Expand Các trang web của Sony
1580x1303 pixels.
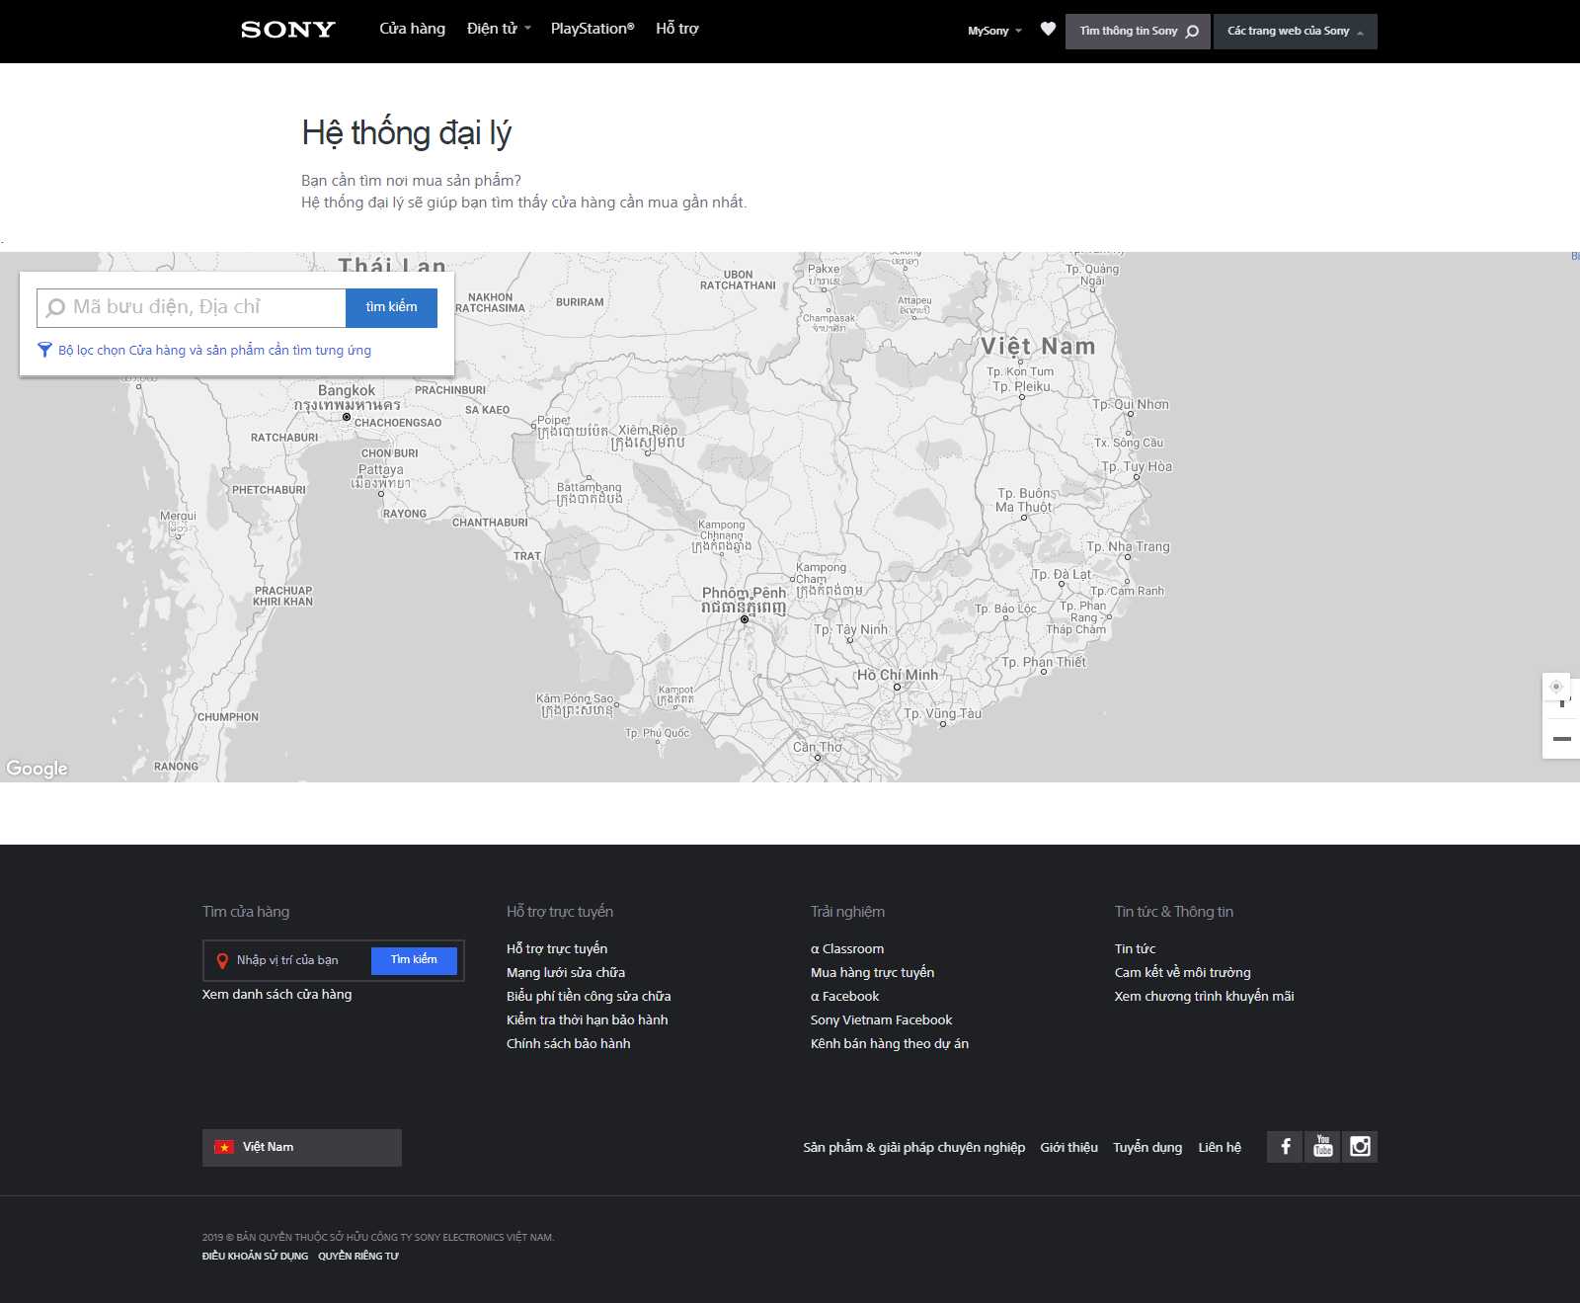1295,31
